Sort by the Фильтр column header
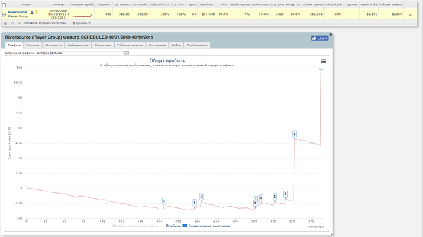This screenshot has height=237, width=423. point(58,5)
